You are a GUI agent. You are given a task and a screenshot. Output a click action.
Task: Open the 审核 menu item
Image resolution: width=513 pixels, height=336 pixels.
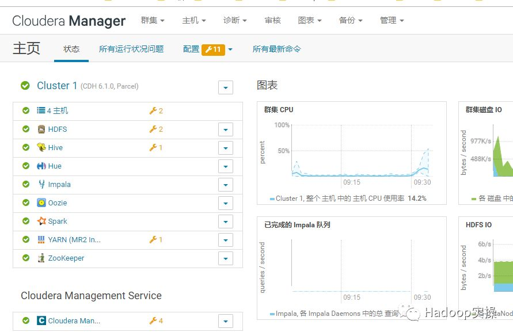(x=272, y=20)
